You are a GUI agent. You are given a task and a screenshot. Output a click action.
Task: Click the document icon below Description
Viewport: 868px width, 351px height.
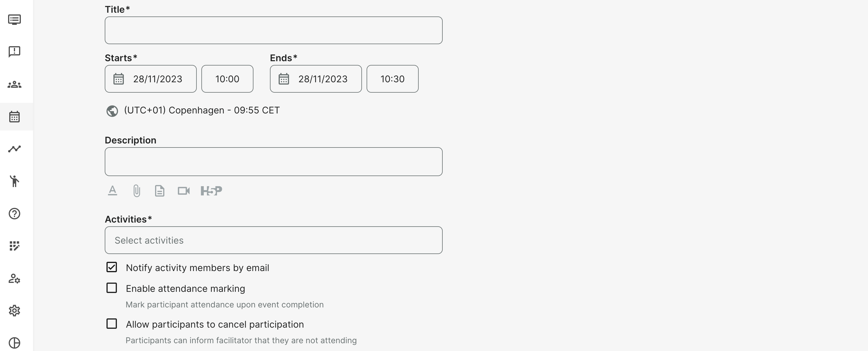pyautogui.click(x=160, y=191)
